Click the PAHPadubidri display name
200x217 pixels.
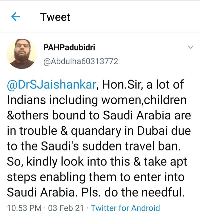click(69, 47)
